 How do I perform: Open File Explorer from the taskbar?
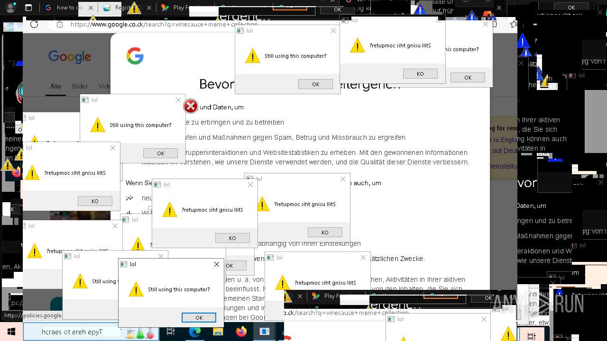pos(218,332)
